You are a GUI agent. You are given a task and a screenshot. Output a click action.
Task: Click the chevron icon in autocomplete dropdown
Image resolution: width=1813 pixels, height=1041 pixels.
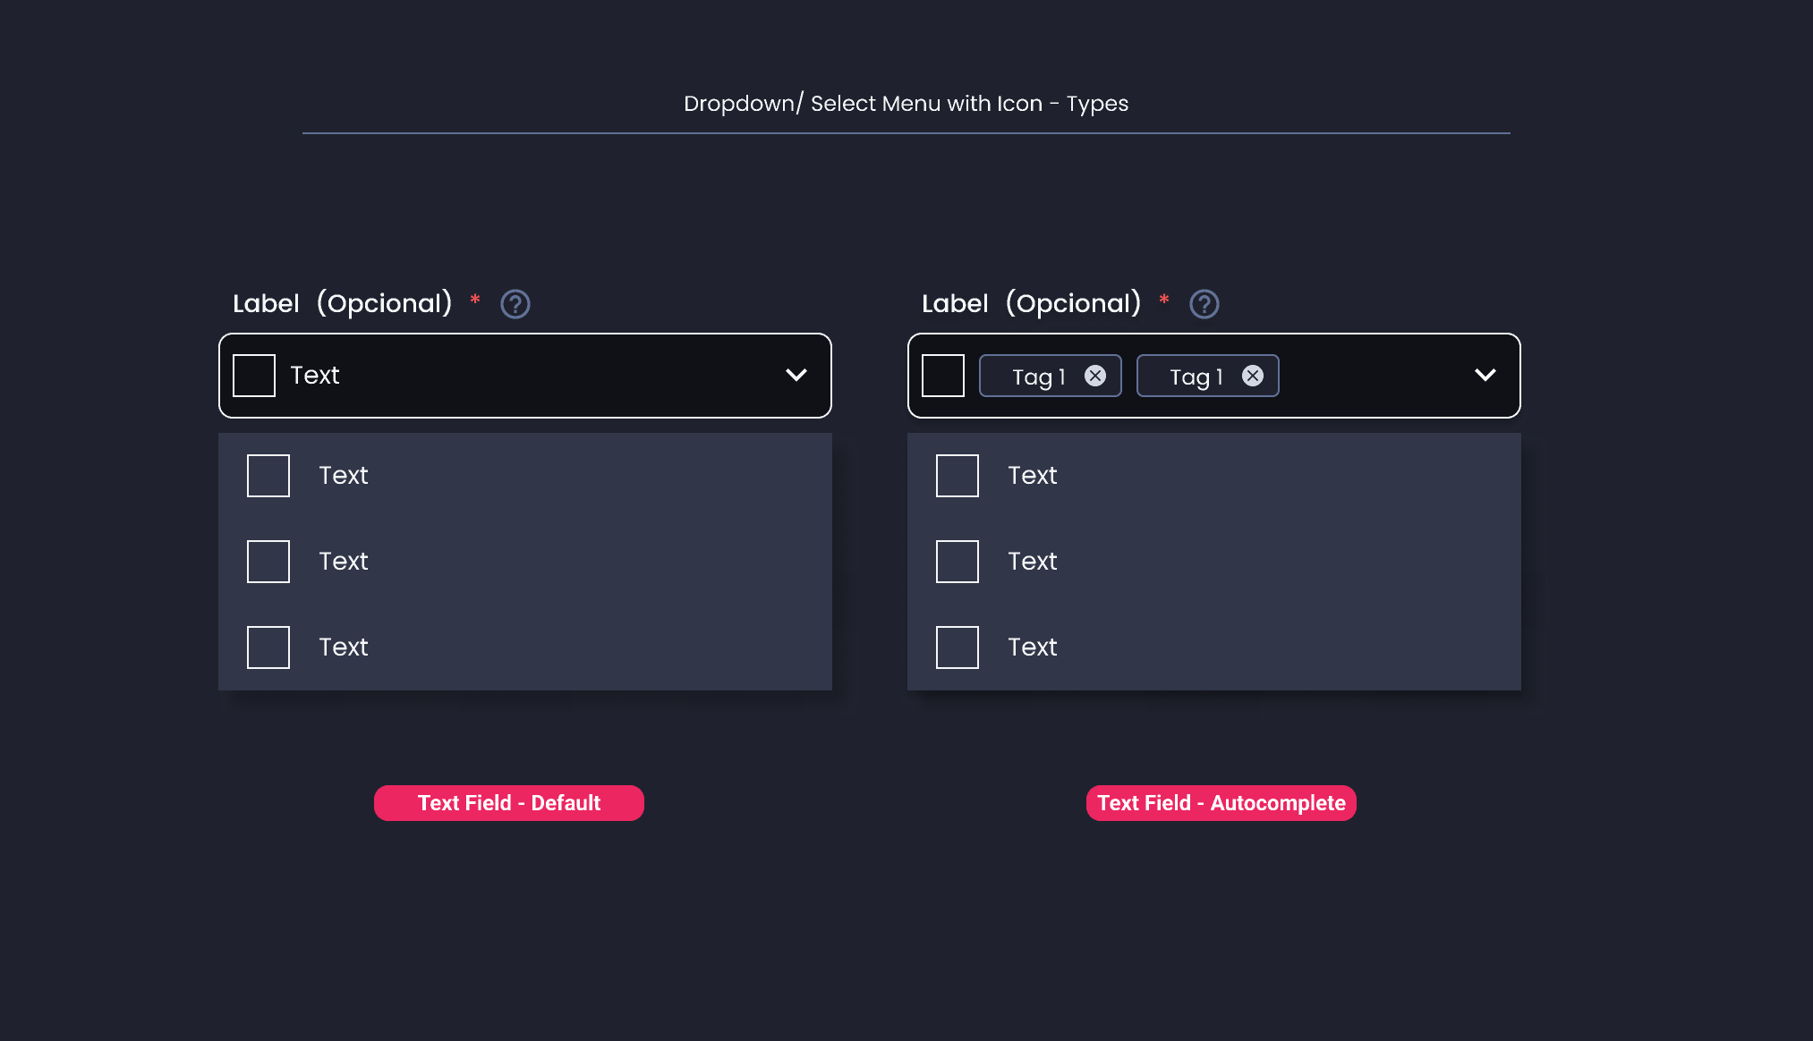pos(1485,376)
